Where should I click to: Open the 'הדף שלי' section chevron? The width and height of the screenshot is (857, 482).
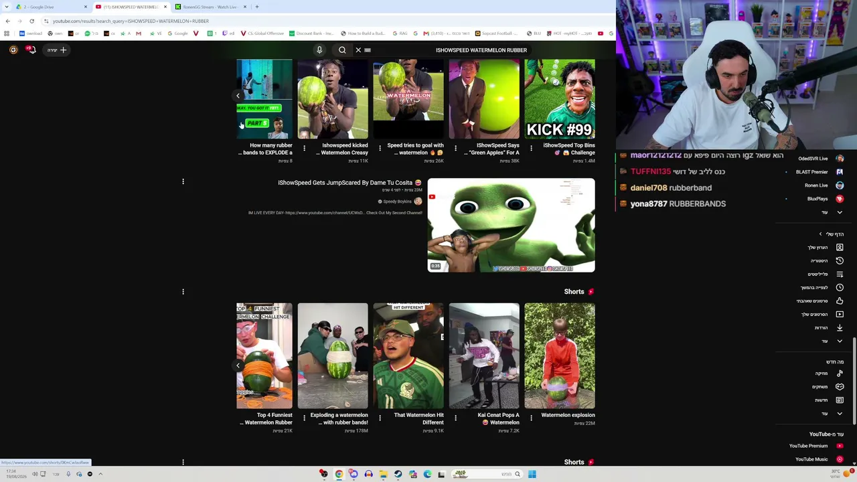point(820,234)
